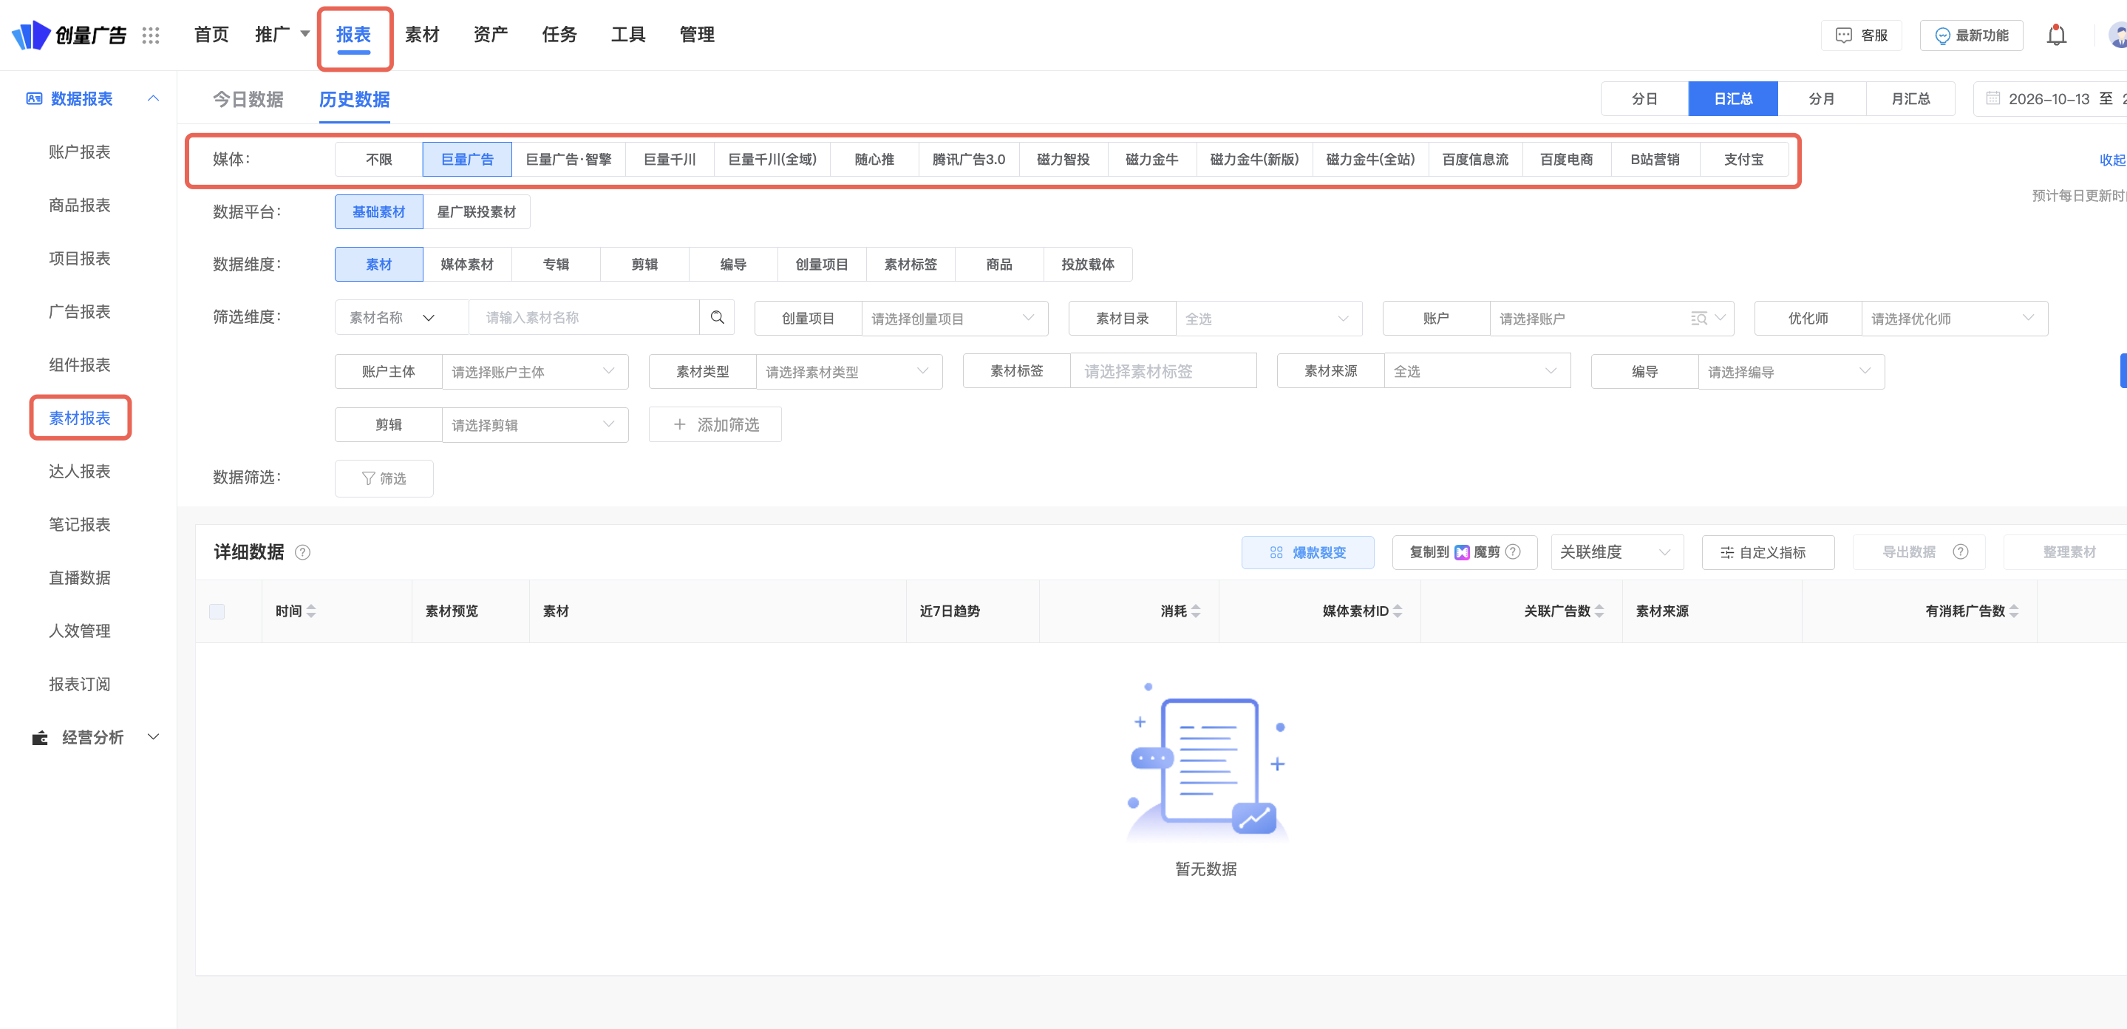Click the help icon beside 详细数据
The height and width of the screenshot is (1029, 2127).
point(303,552)
